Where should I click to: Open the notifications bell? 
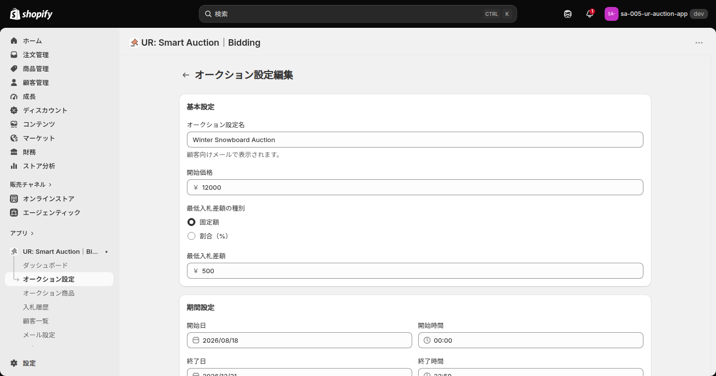[590, 14]
